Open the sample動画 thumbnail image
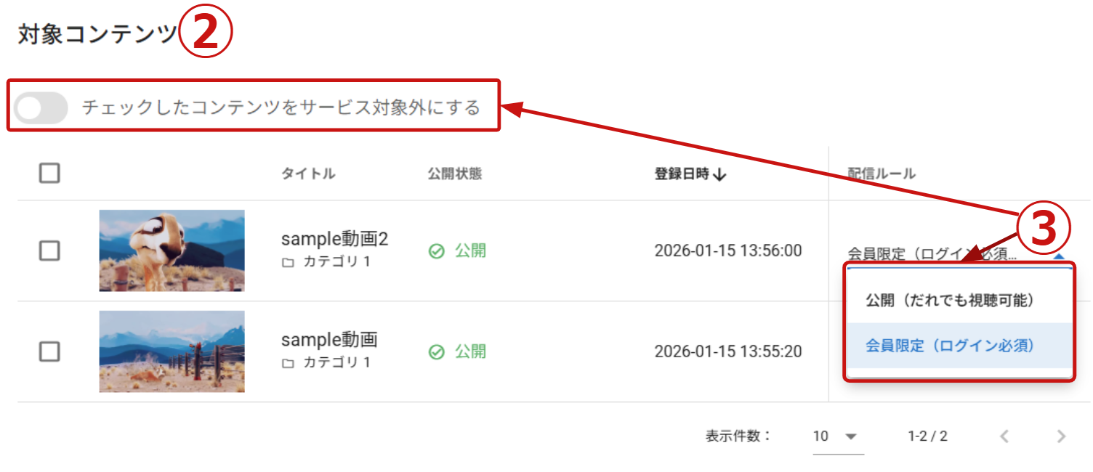This screenshot has width=1093, height=472. (x=172, y=351)
